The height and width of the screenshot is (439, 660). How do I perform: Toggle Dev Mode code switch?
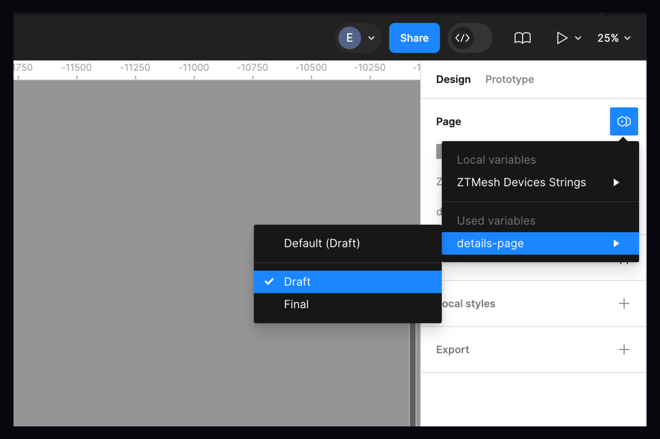[469, 38]
